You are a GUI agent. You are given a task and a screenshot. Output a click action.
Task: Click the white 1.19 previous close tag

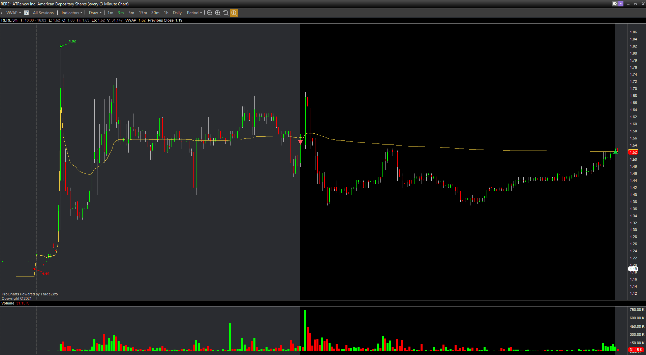(x=633, y=269)
